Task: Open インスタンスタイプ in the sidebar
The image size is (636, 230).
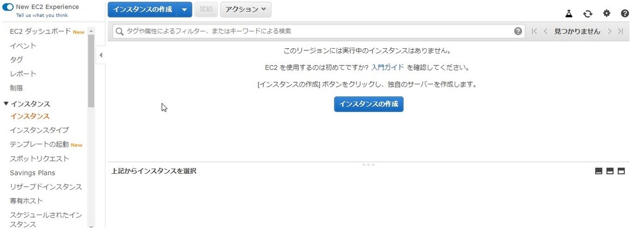Action: click(x=39, y=130)
